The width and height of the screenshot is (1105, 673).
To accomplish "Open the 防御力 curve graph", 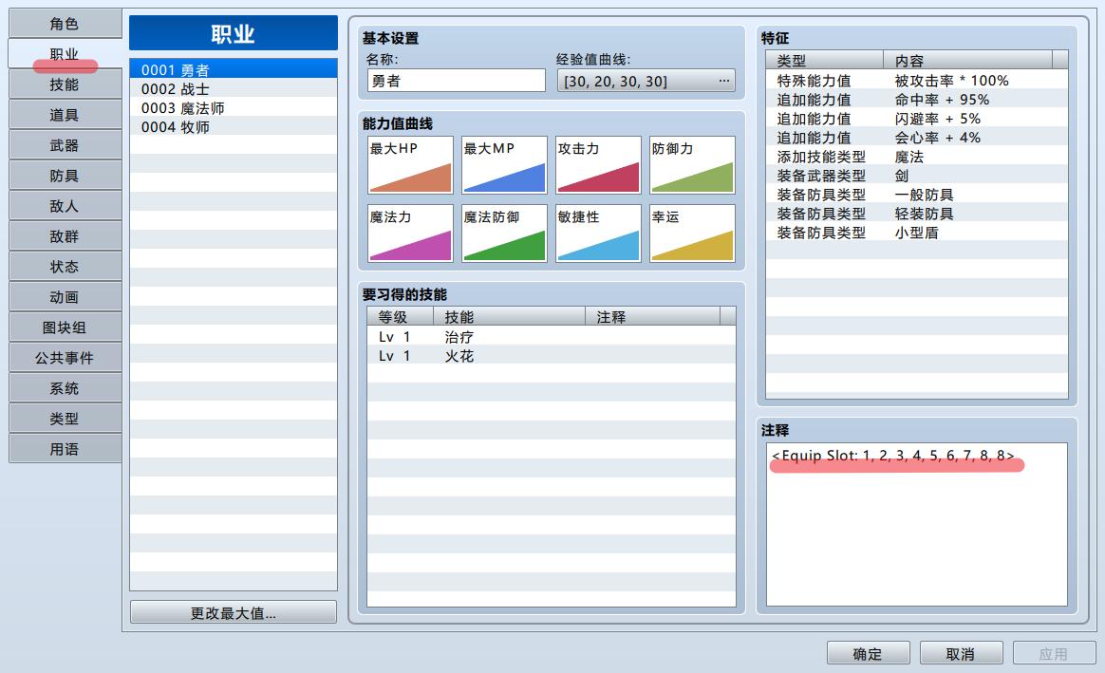I will click(x=693, y=165).
